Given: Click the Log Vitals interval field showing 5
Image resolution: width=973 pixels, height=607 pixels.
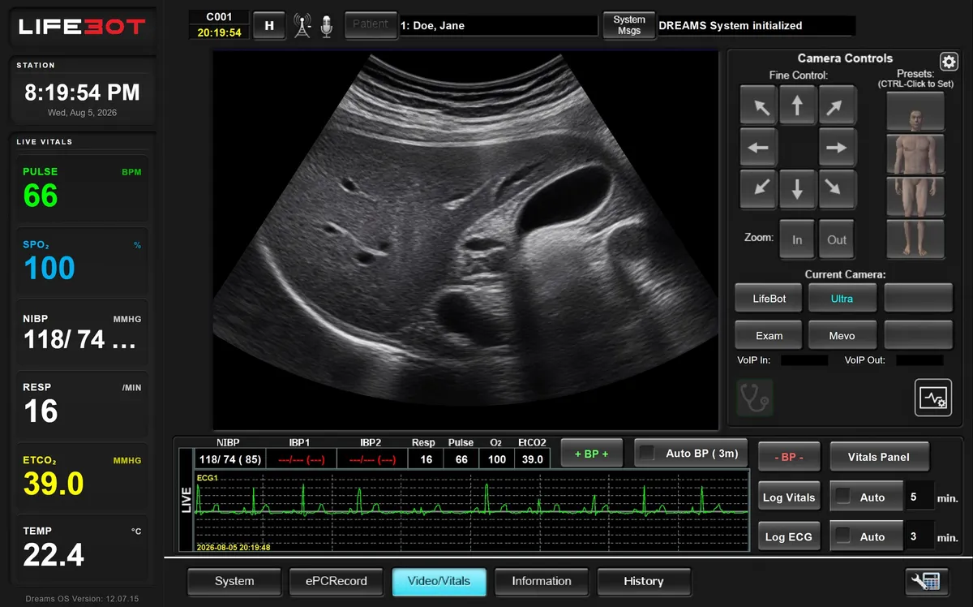Looking at the screenshot, I should 919,497.
